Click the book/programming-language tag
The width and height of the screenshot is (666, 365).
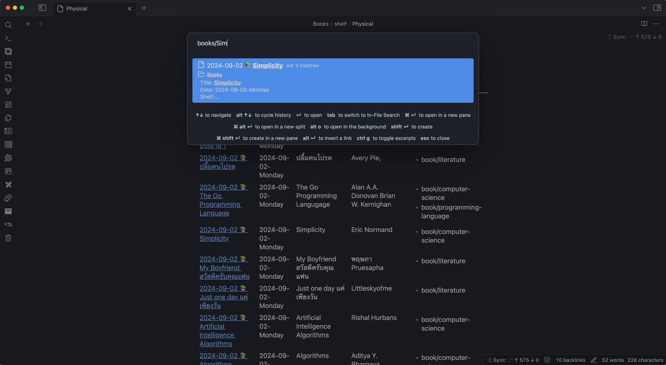click(451, 212)
